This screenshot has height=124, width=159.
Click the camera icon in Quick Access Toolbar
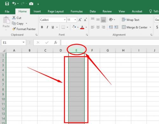pyautogui.click(x=31, y=4)
